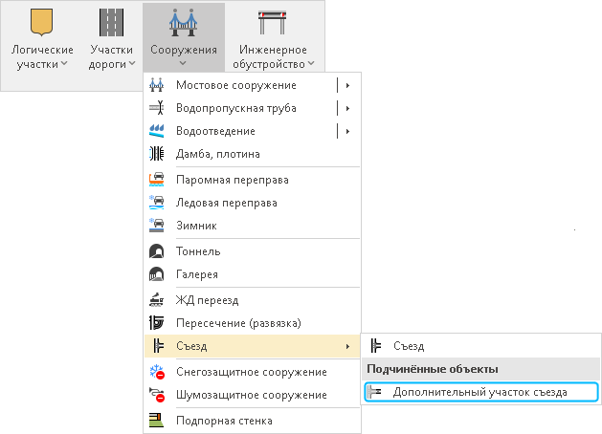This screenshot has width=602, height=434.
Task: Click the Дамба, плотина icon
Action: click(157, 154)
